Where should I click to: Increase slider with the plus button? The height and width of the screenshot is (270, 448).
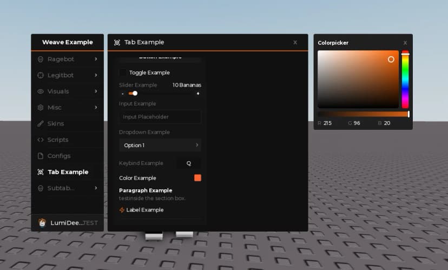tap(198, 94)
